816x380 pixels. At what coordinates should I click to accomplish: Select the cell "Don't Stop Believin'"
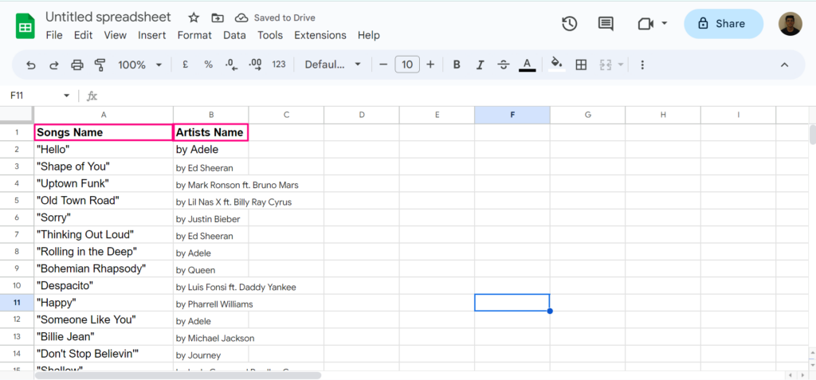click(x=104, y=354)
